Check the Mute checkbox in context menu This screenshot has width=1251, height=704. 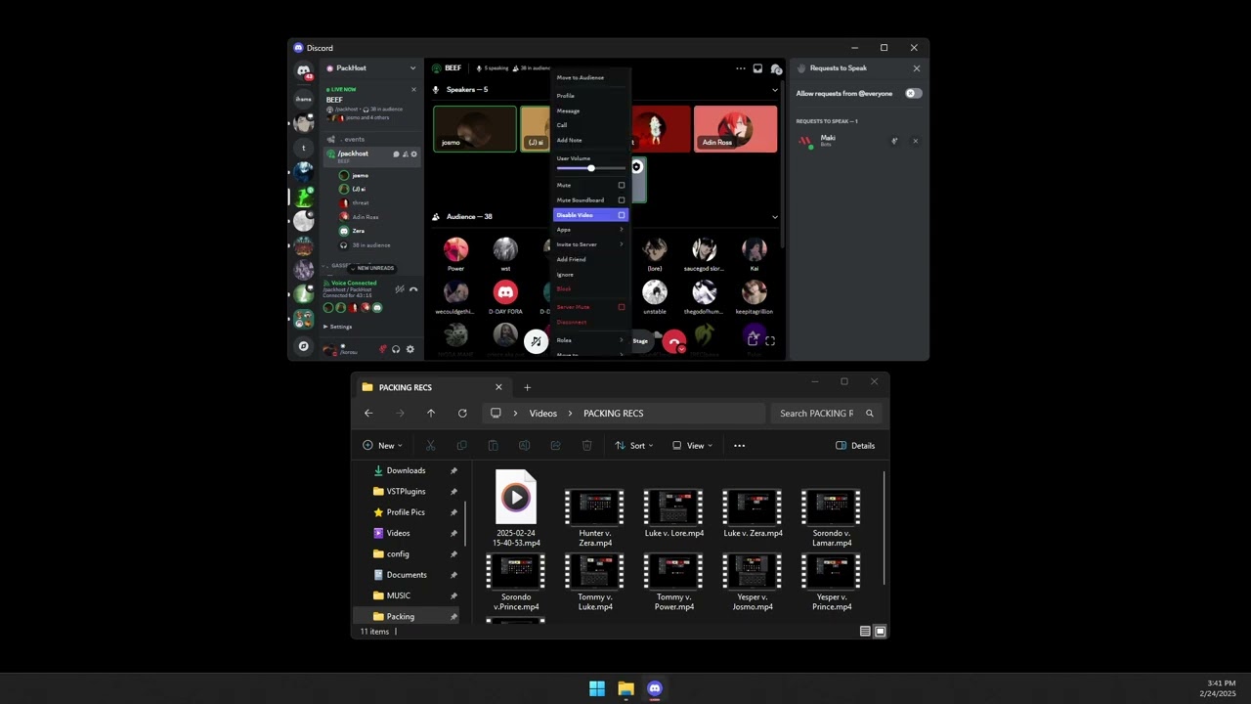pos(622,185)
